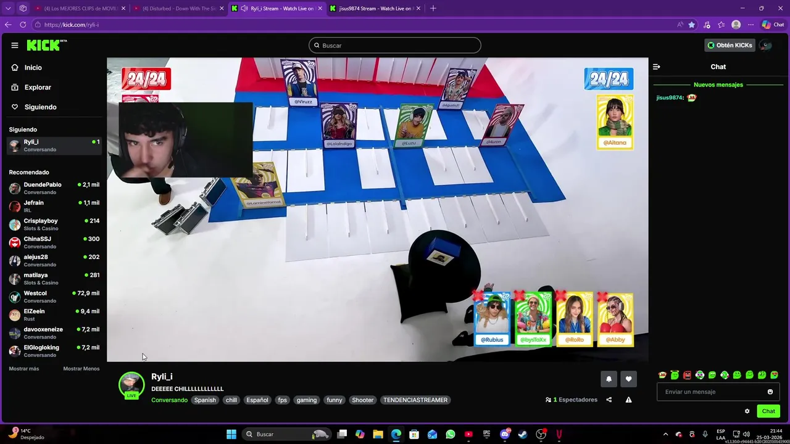This screenshot has width=790, height=444.
Task: Select Ryli_i in followed channels
Action: pos(54,145)
